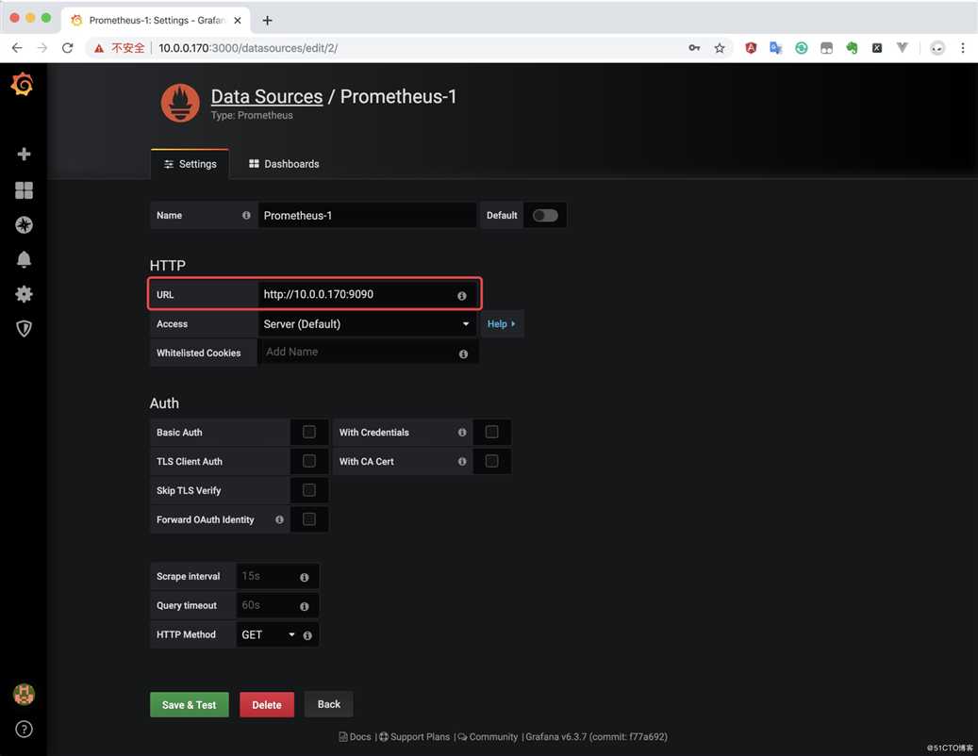Image resolution: width=978 pixels, height=756 pixels.
Task: Click the browser address bar URL
Action: coord(248,48)
